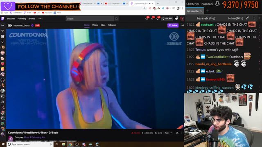Switch to the channel Videos tab

(x=95, y=25)
